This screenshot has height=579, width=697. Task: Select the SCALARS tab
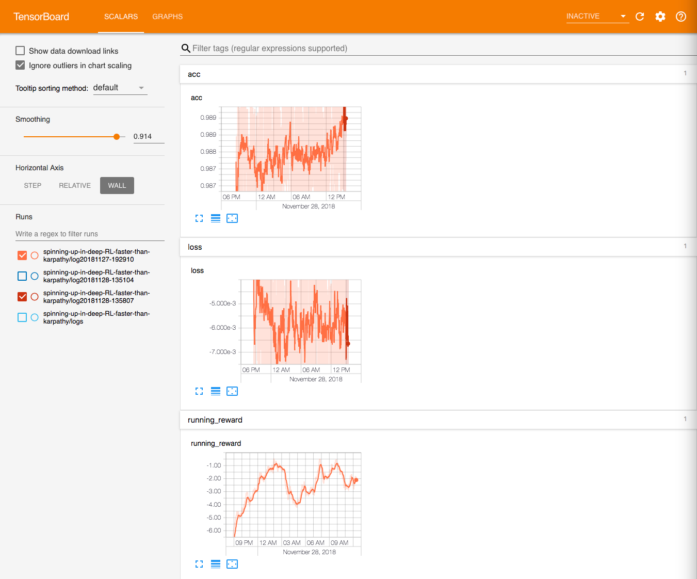pos(121,17)
